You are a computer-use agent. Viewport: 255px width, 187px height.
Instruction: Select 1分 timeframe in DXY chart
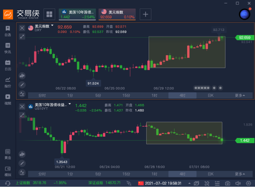click(70, 95)
